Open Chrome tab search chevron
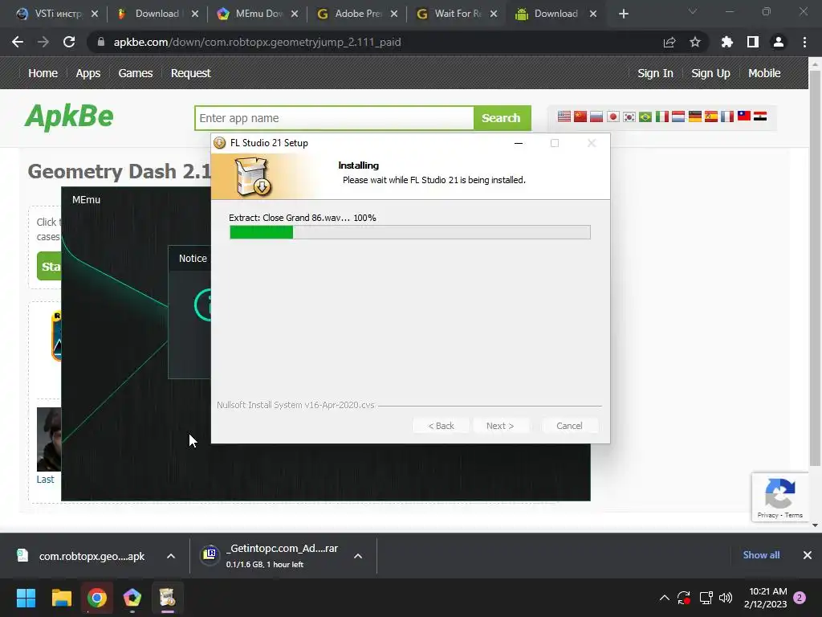822x617 pixels. (x=693, y=11)
